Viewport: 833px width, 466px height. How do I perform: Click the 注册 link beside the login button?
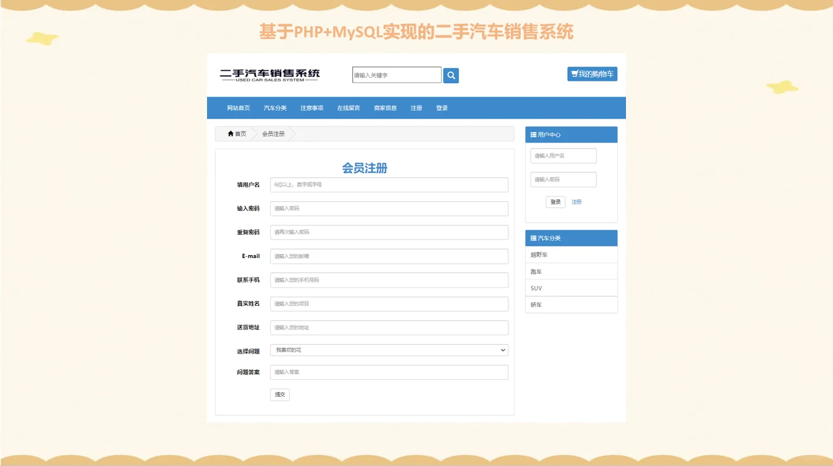point(576,201)
